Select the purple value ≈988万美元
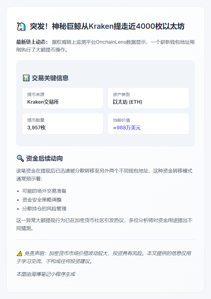 point(127,127)
